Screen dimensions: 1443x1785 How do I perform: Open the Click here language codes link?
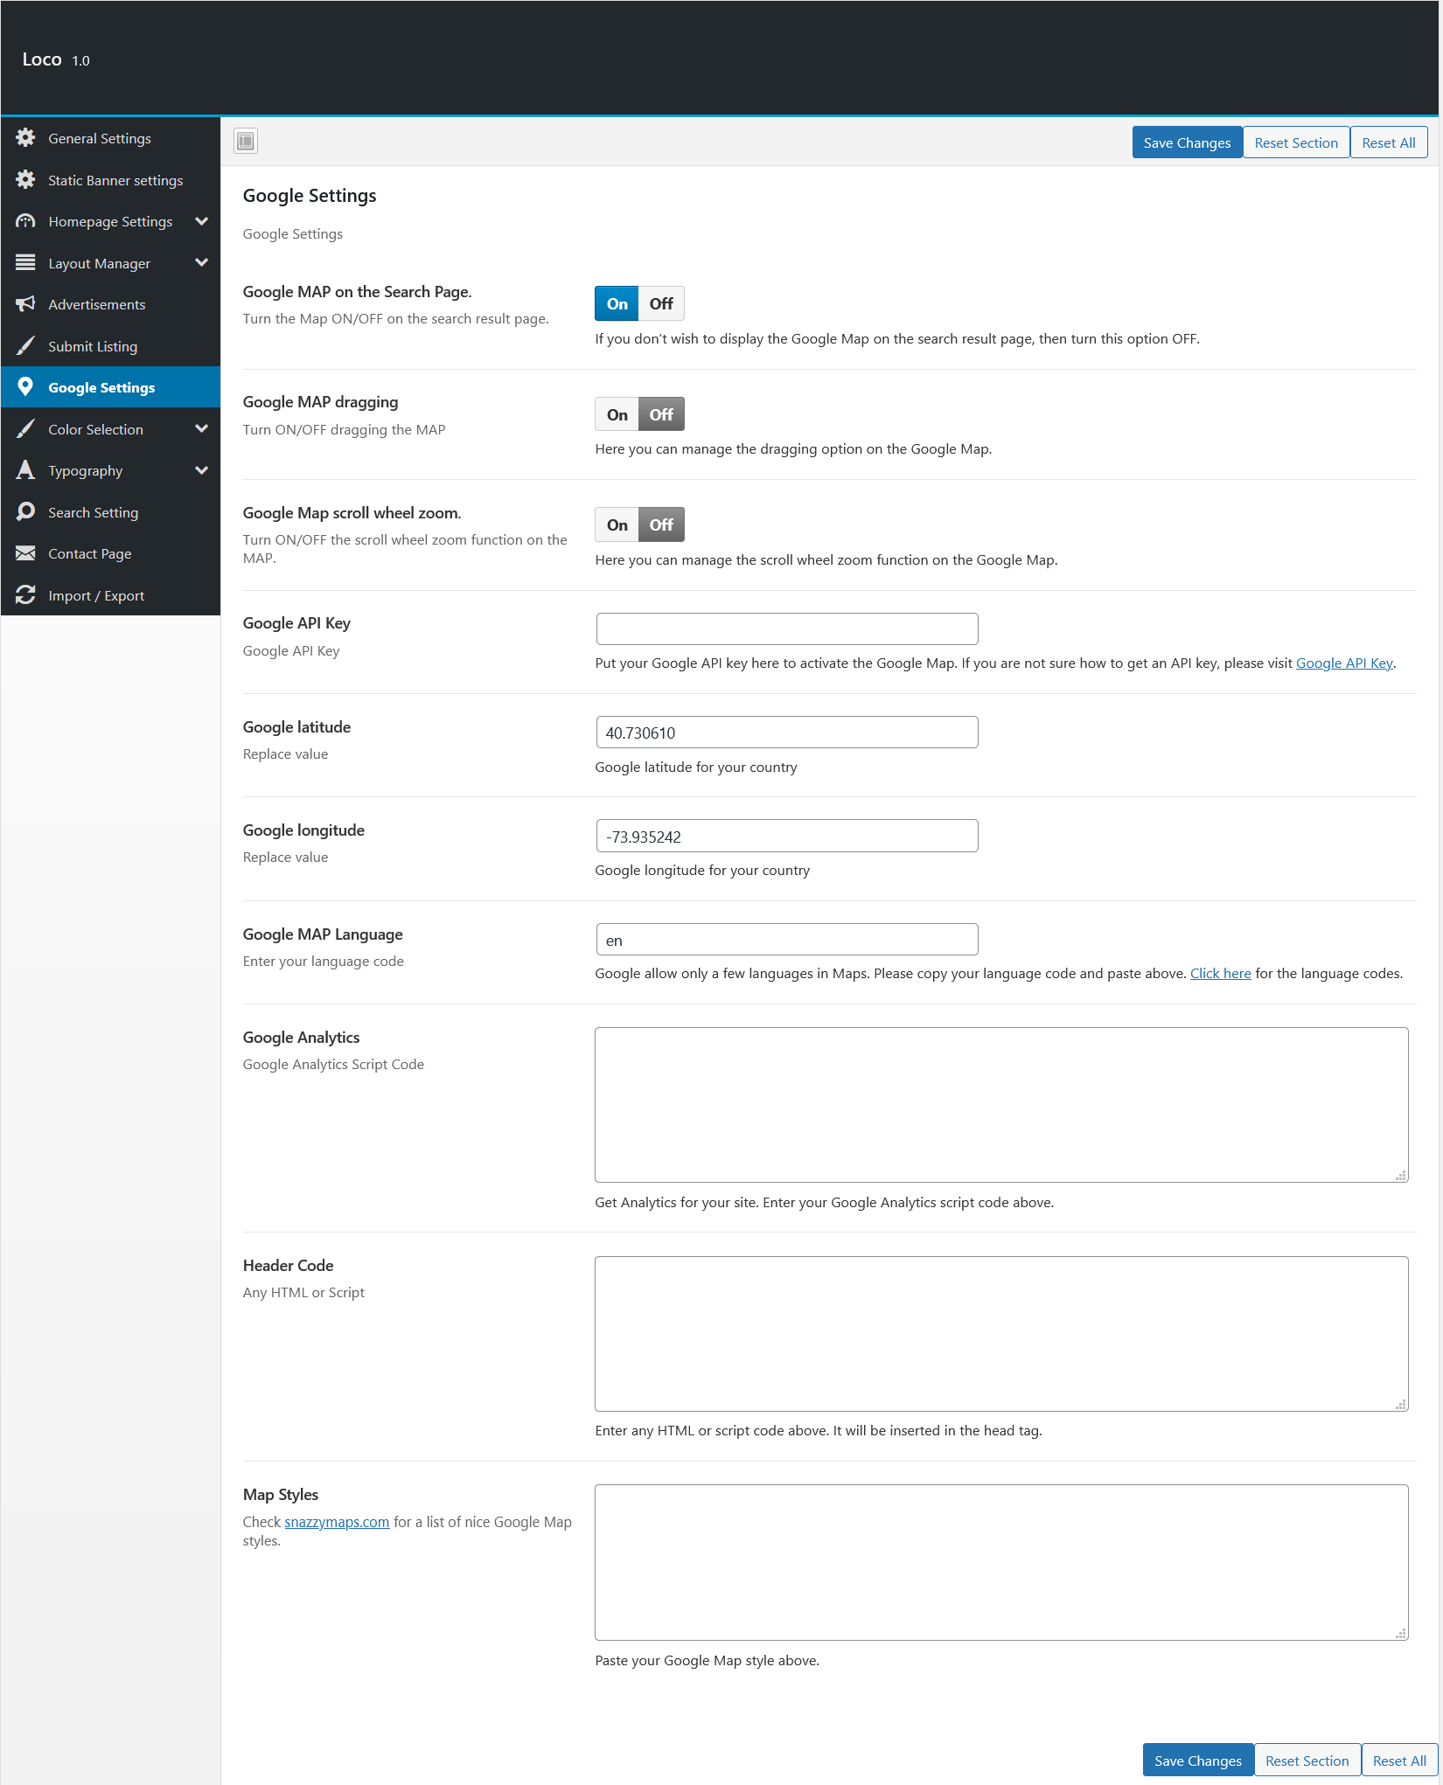[1220, 974]
